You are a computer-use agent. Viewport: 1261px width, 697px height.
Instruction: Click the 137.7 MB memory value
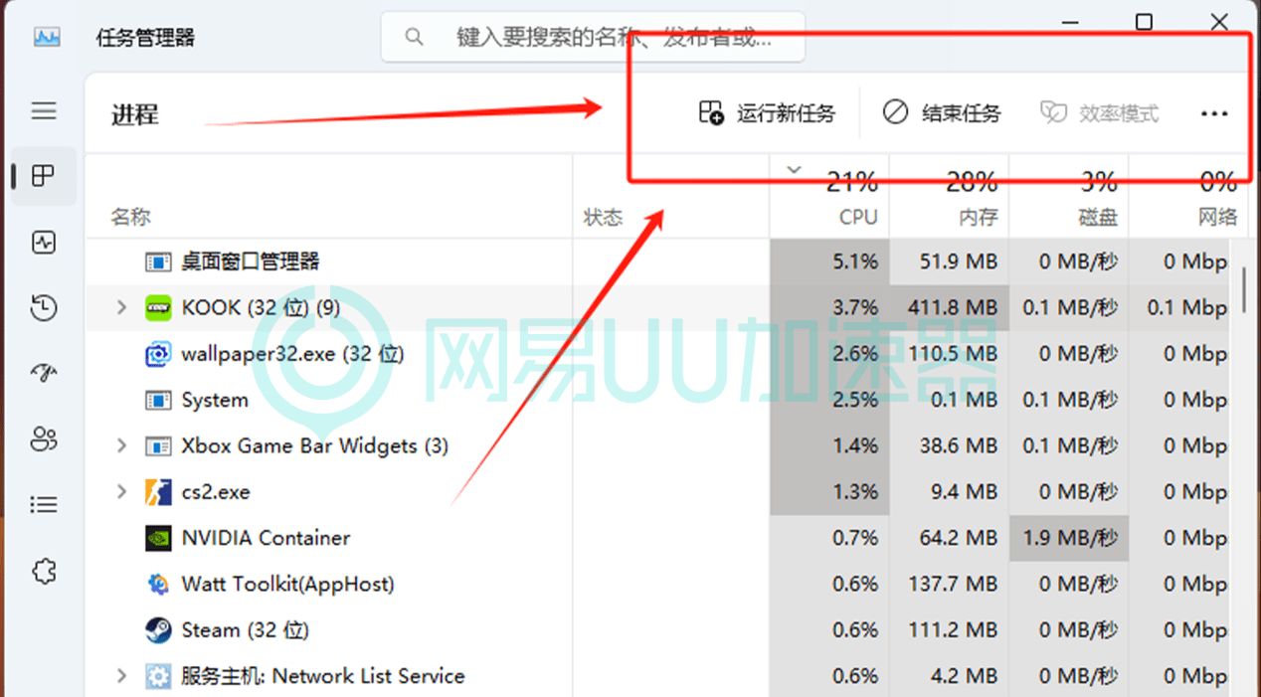point(952,585)
